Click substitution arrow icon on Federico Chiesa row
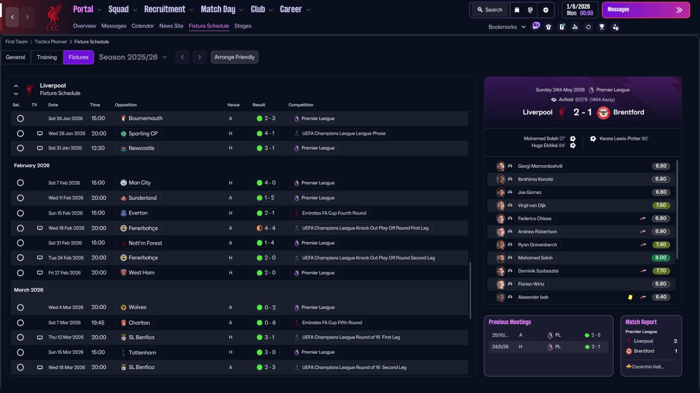Viewport: 700px width, 393px height. [643, 218]
